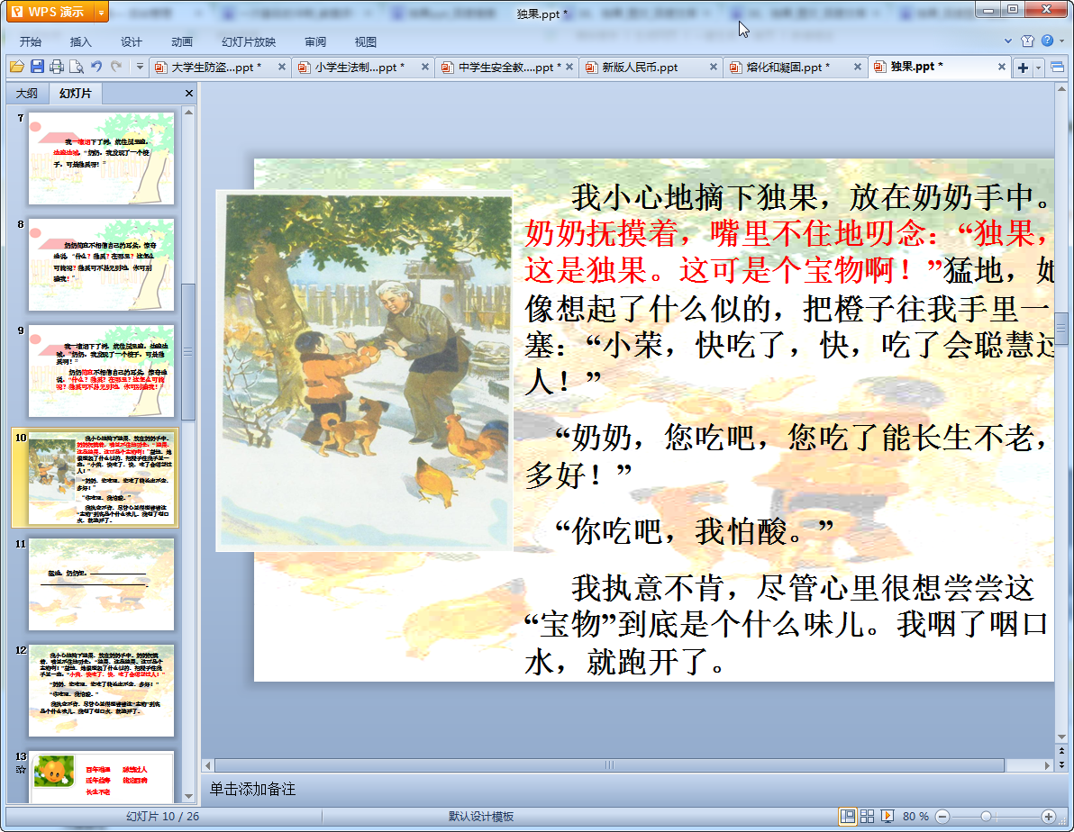Click the plus icon to create new document
1074x832 pixels.
1023,68
